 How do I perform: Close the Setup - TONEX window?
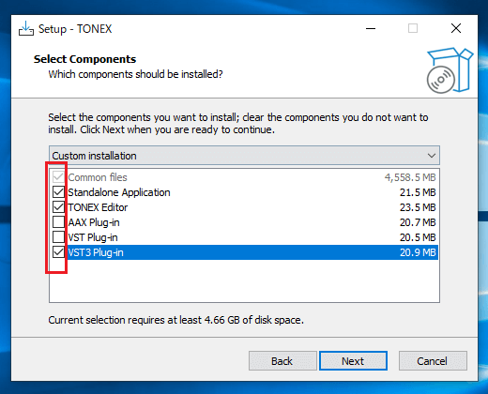pos(456,28)
